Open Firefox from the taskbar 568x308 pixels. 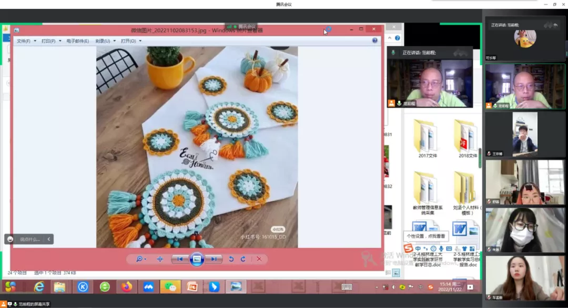tap(127, 287)
